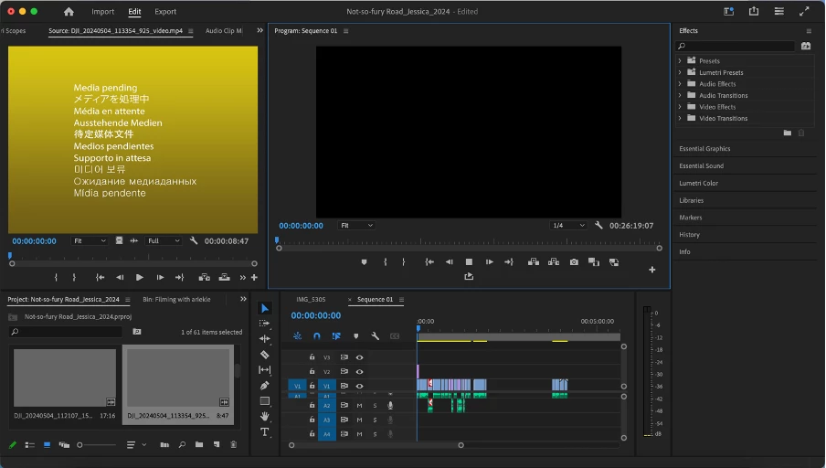
Task: Expand the Lumetri Presets folder
Action: click(x=680, y=72)
